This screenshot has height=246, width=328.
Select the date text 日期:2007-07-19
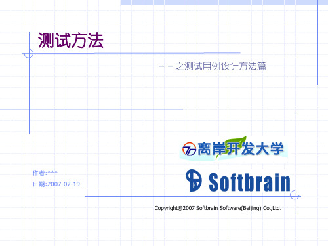click(x=56, y=184)
